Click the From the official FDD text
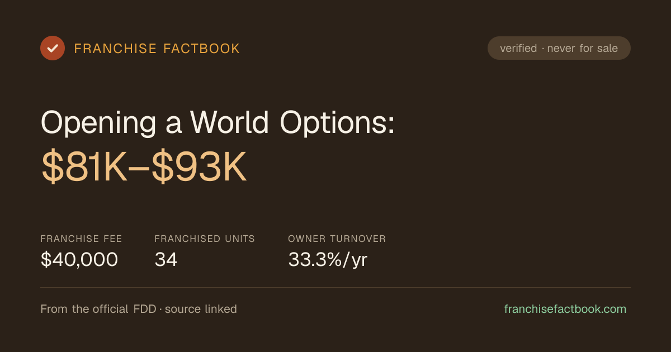The height and width of the screenshot is (352, 671). point(100,309)
